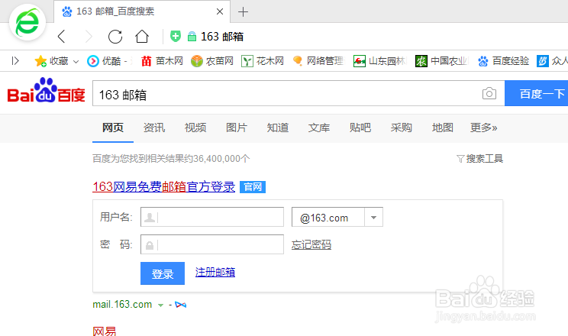The width and height of the screenshot is (568, 336).
Task: Open the 更多» menu
Action: pos(483,128)
